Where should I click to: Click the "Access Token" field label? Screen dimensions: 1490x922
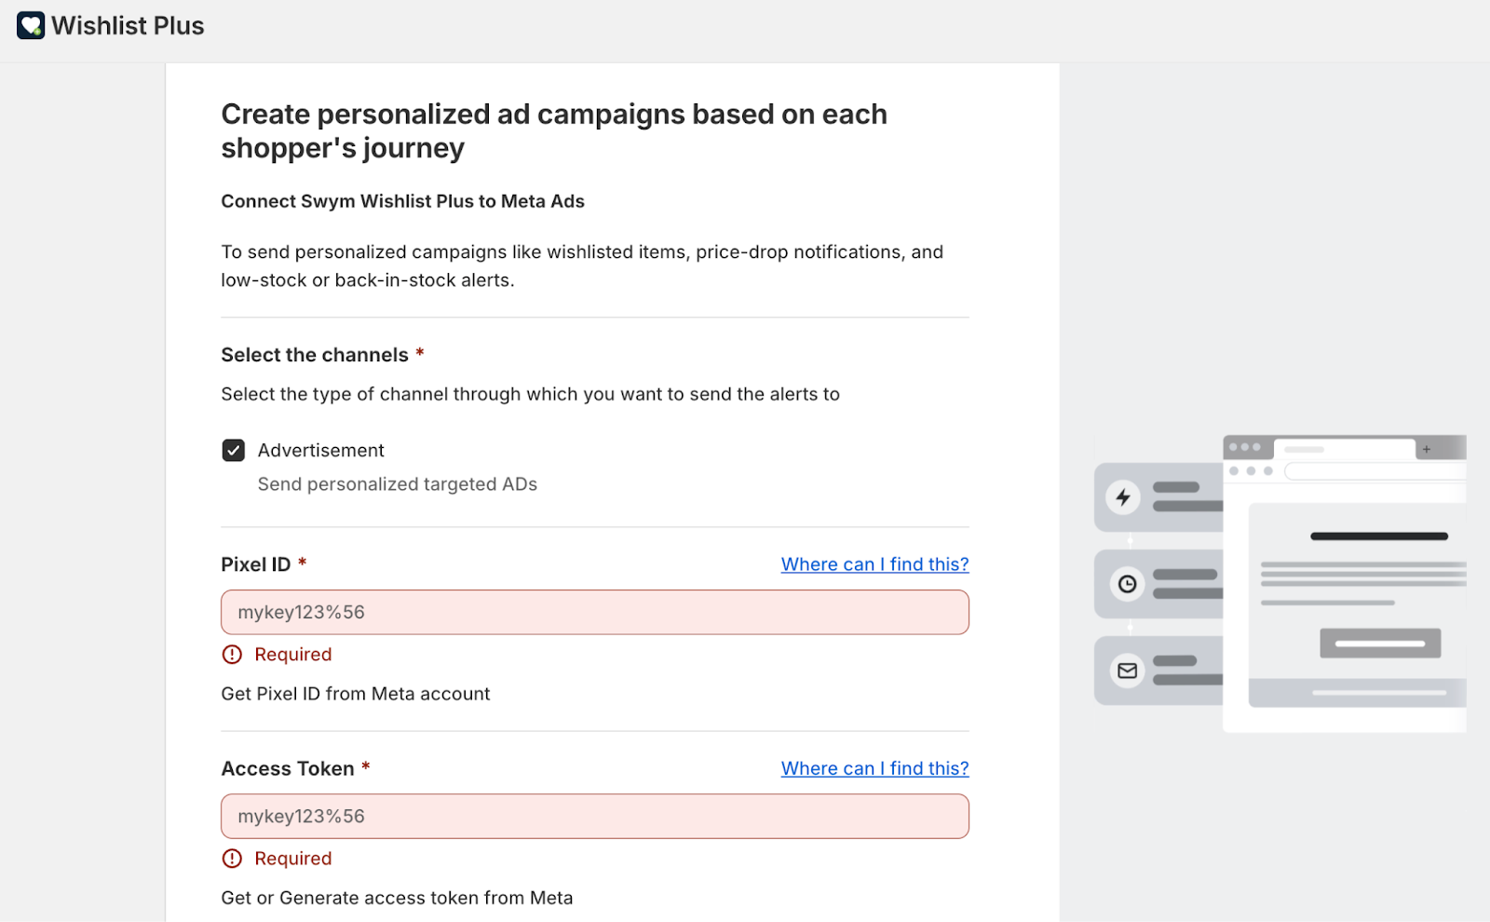(x=288, y=768)
